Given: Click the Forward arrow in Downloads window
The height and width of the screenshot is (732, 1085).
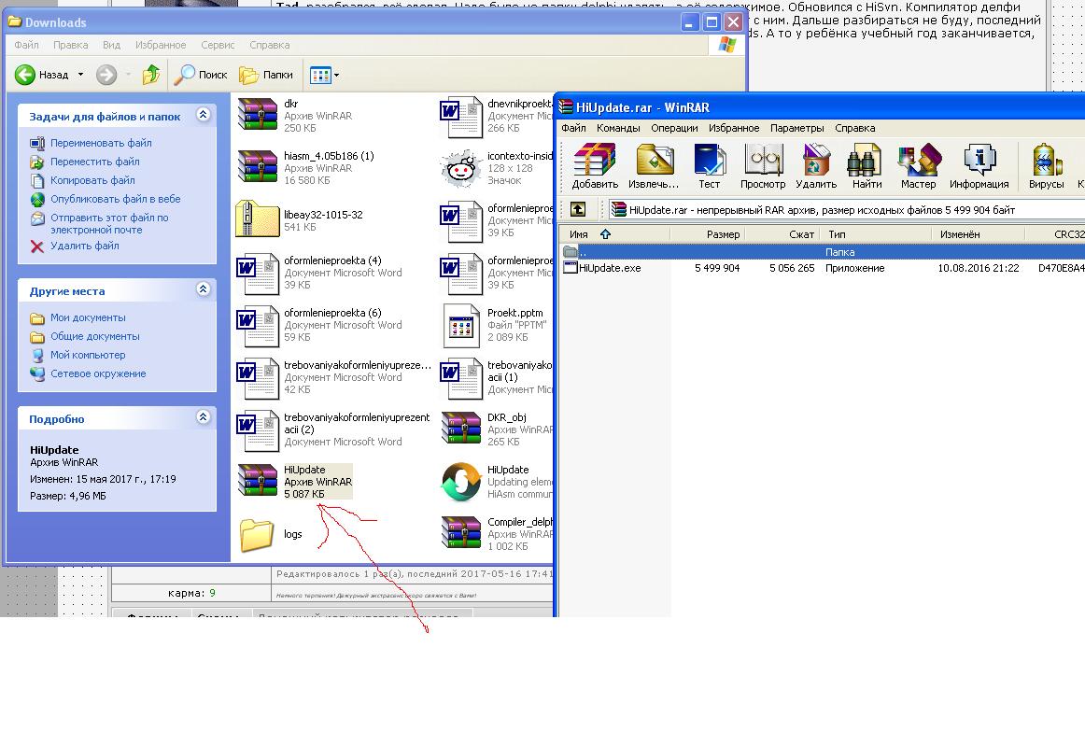Looking at the screenshot, I should click(106, 75).
